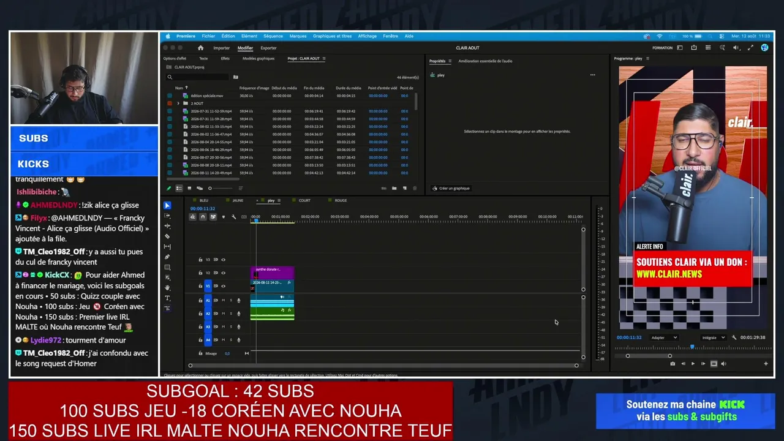Select the Hand tool
This screenshot has width=784, height=441.
(168, 287)
